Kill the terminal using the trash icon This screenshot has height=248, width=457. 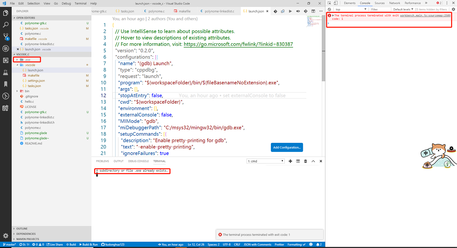306,161
